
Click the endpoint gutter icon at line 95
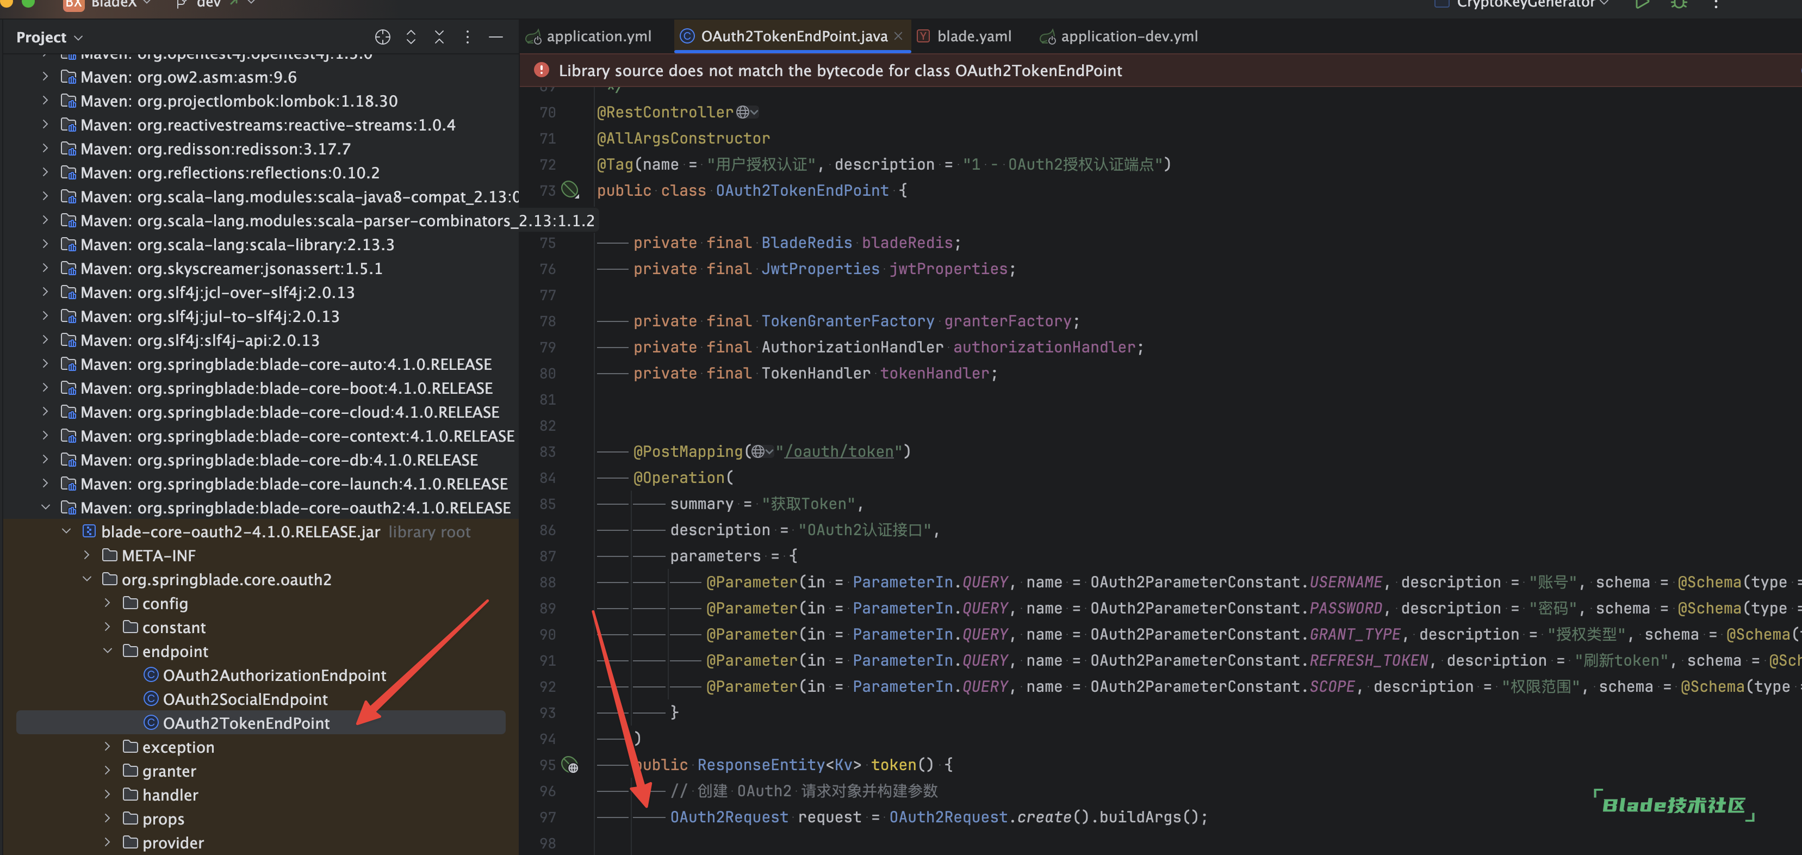571,764
